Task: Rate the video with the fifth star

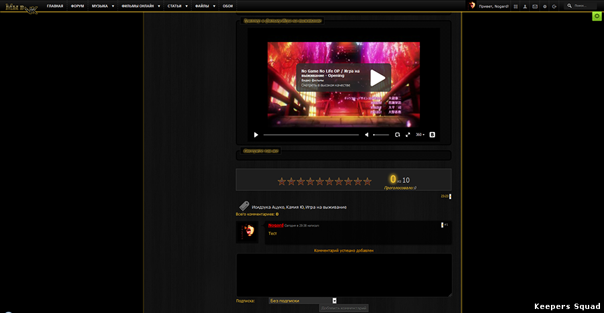Action: pyautogui.click(x=319, y=181)
